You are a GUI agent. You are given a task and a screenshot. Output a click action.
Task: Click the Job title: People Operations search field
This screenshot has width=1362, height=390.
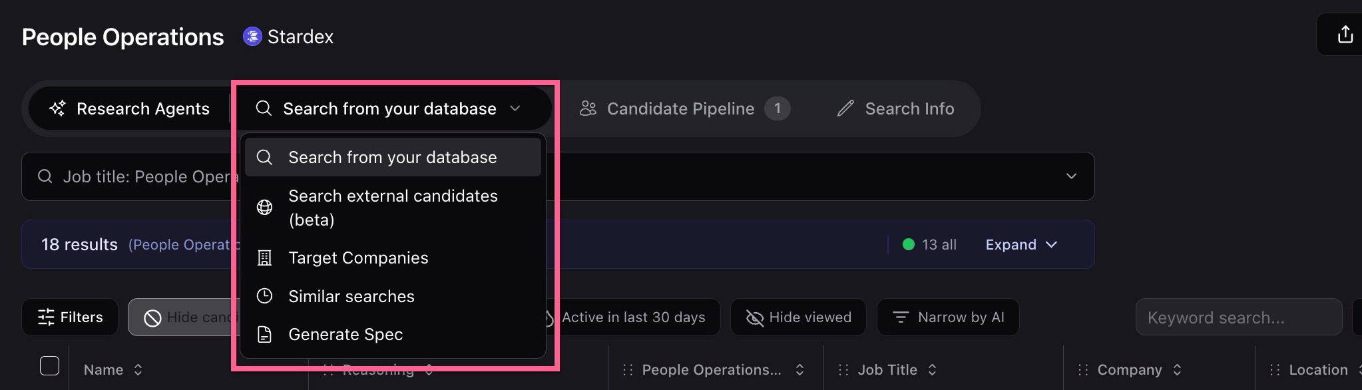tap(558, 176)
